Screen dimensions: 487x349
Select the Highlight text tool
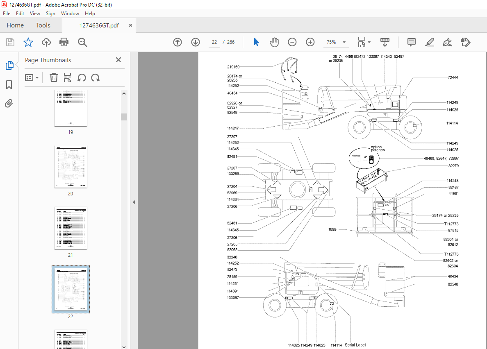click(430, 42)
